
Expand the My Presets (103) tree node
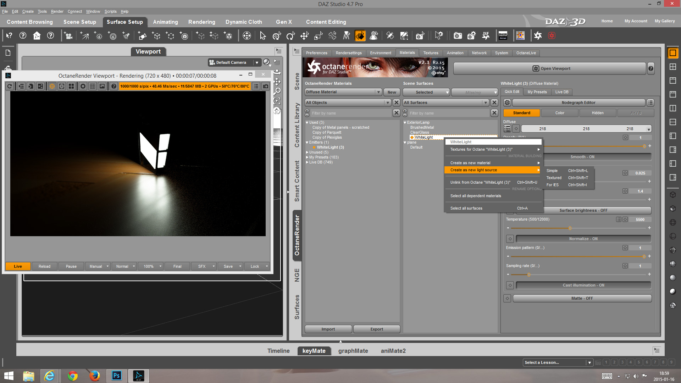tap(307, 157)
